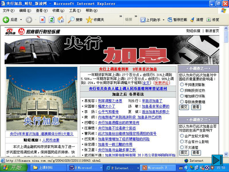Click the 清理 broom icon
This screenshot has width=229, height=172.
pyautogui.click(x=192, y=19)
